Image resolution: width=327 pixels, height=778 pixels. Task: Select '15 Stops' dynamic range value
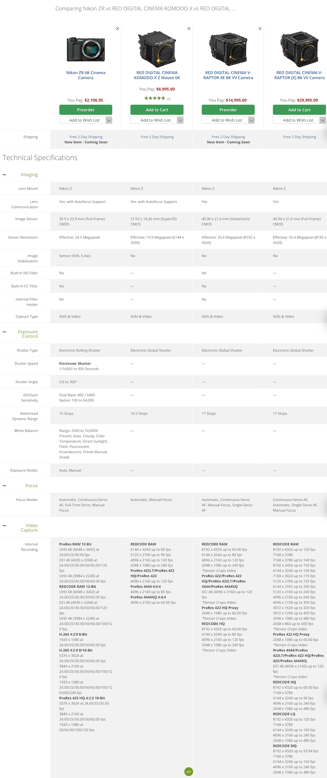pyautogui.click(x=66, y=413)
